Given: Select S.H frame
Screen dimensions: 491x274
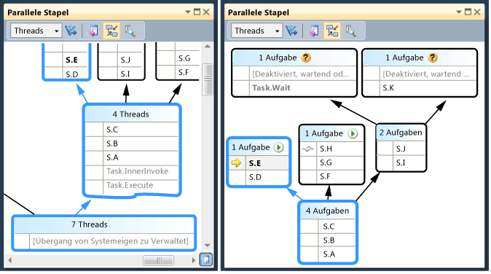Looking at the screenshot, I should coord(332,149).
